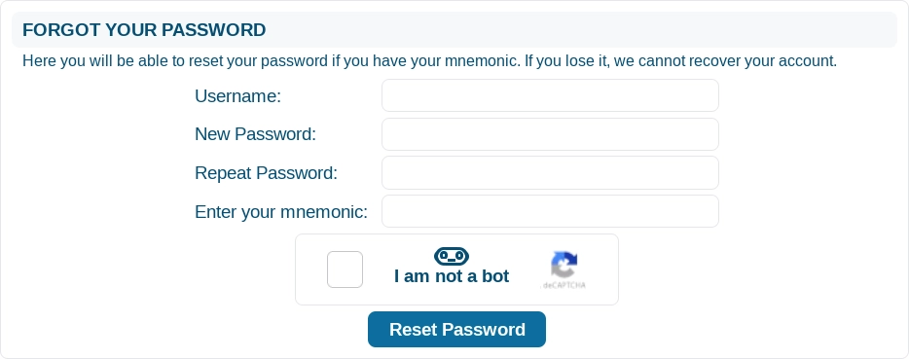This screenshot has width=909, height=359.
Task: Click the word "mnemonic" in the description paragraph
Action: click(x=481, y=61)
